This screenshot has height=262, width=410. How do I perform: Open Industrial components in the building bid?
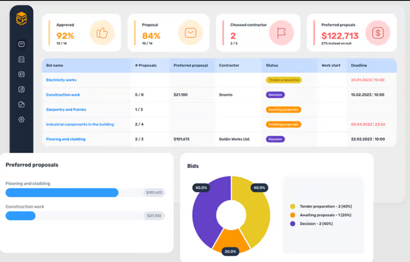[x=80, y=124]
